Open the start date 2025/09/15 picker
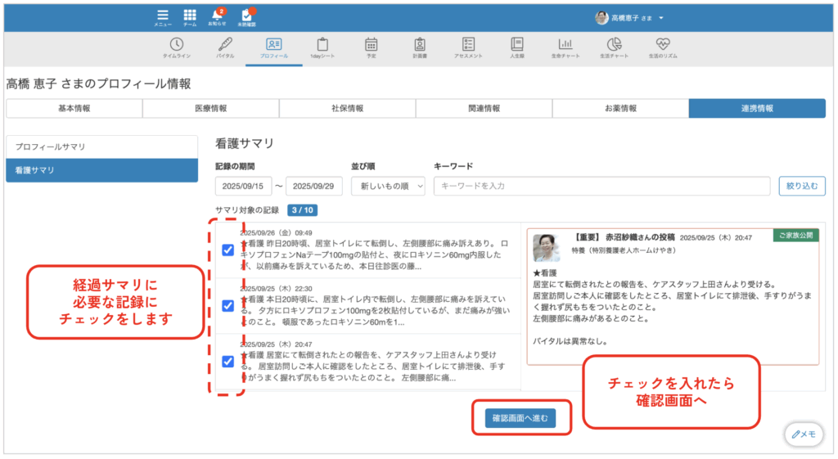 pos(243,186)
